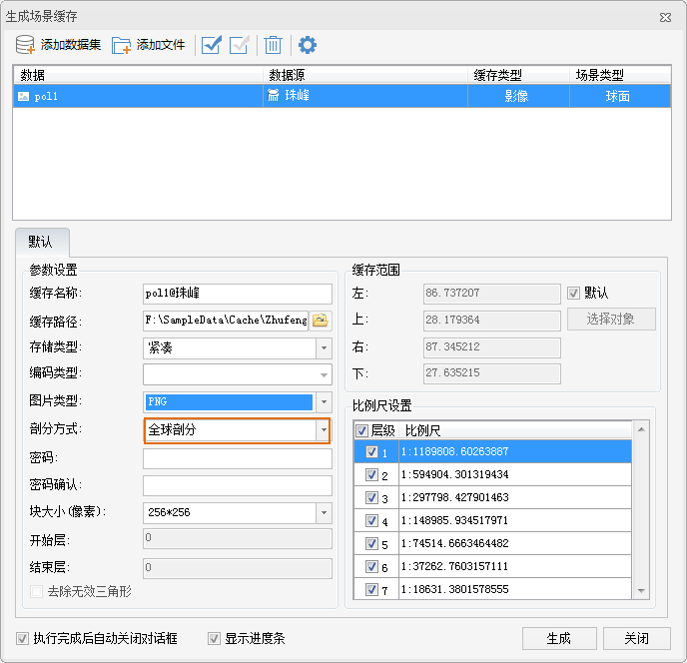Uncheck scale level 3 checkbox
Screen dimensions: 687x663
tap(371, 498)
